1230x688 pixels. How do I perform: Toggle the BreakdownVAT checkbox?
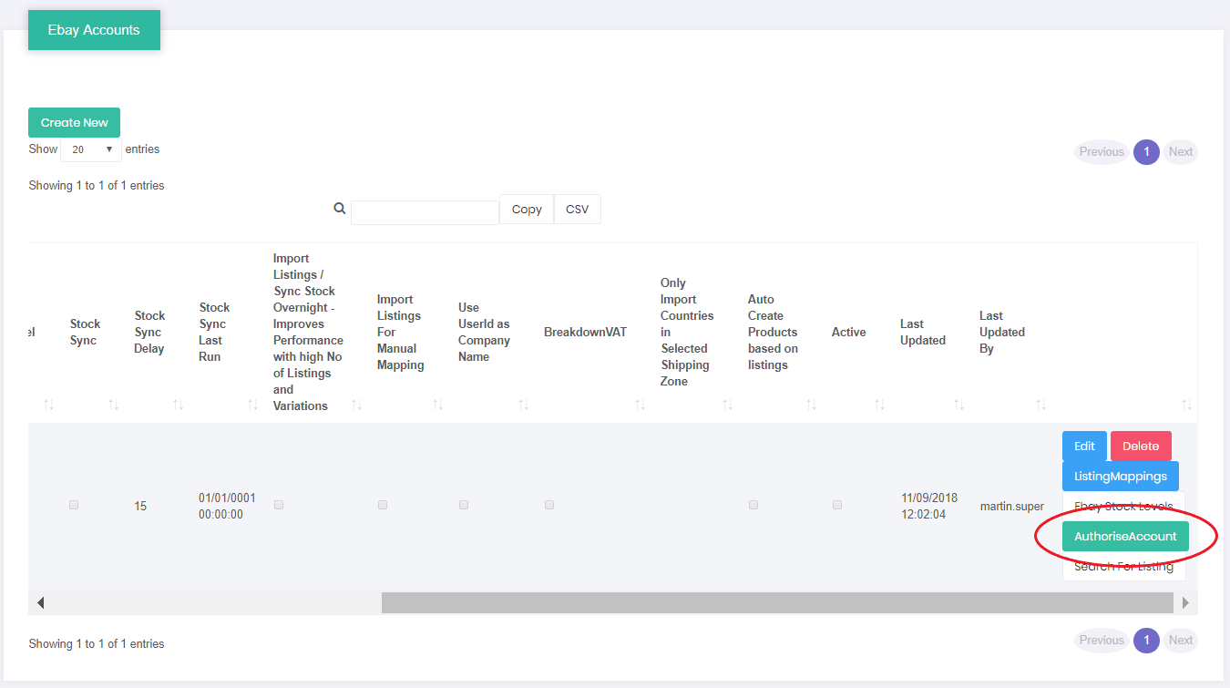tap(549, 505)
